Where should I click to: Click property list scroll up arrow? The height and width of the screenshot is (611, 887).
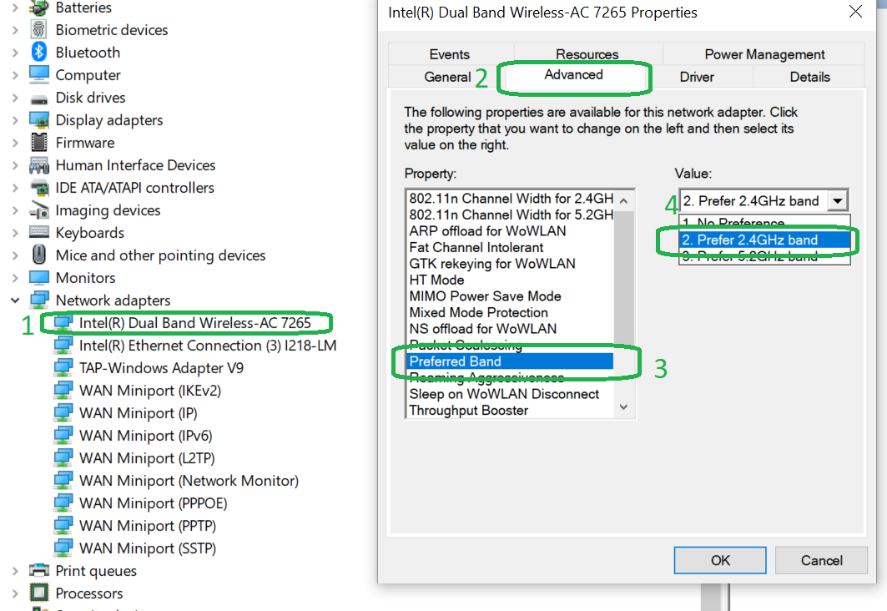coord(624,201)
